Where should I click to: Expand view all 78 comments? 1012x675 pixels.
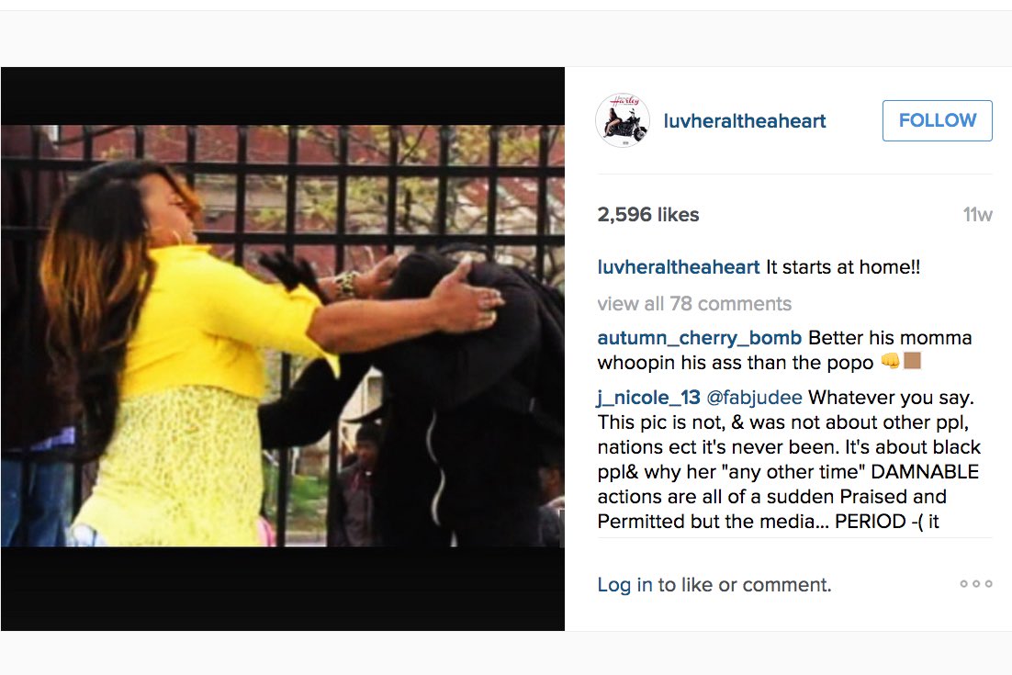point(694,303)
